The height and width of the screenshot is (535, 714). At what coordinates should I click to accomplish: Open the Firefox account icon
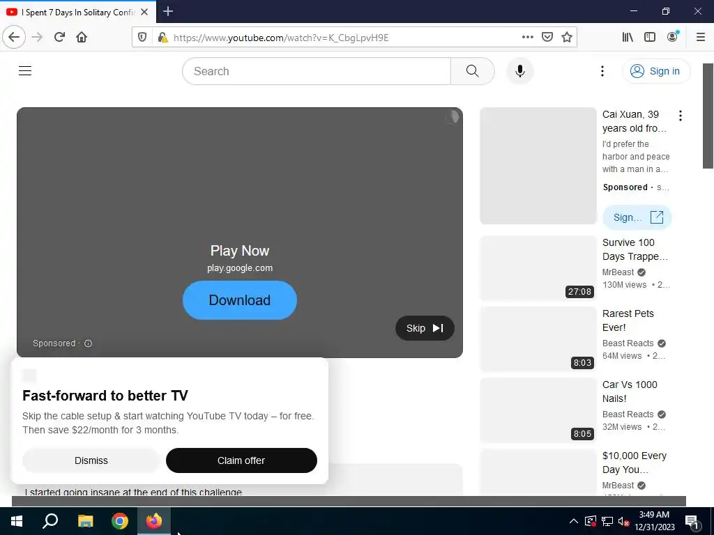click(673, 37)
